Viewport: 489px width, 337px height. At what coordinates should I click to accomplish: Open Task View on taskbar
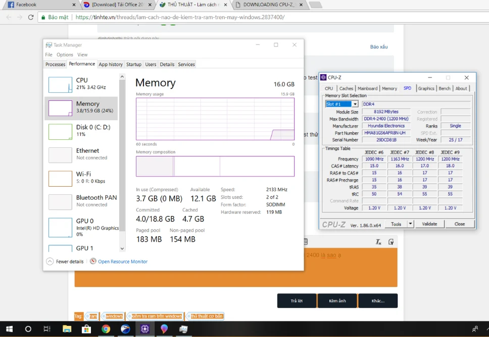(x=47, y=329)
